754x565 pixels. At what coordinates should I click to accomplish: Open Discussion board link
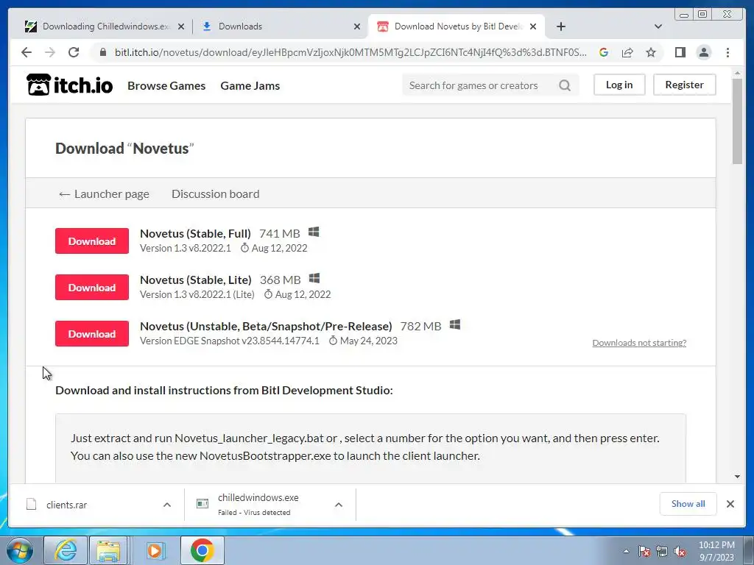click(x=216, y=193)
